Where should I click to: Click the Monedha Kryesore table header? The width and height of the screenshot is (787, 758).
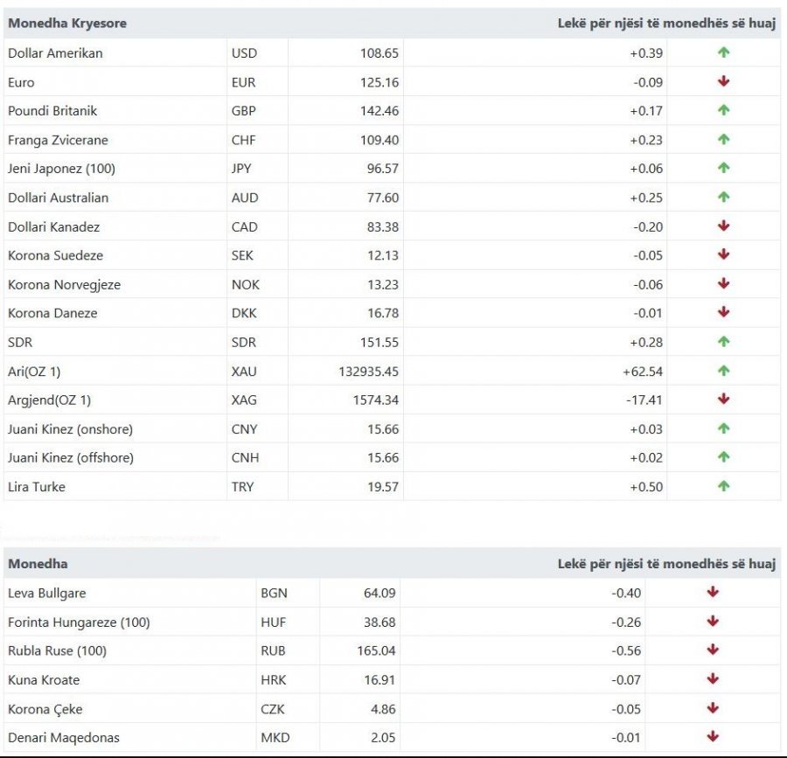coord(67,24)
